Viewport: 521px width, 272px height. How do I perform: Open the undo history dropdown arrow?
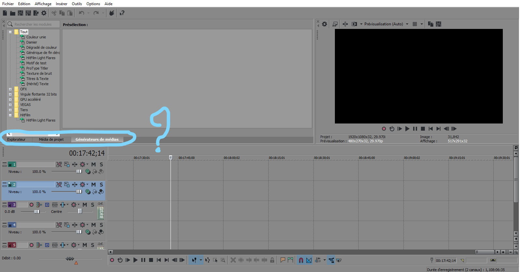(88, 13)
